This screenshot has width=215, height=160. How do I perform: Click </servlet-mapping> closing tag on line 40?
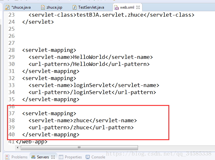click(51, 134)
